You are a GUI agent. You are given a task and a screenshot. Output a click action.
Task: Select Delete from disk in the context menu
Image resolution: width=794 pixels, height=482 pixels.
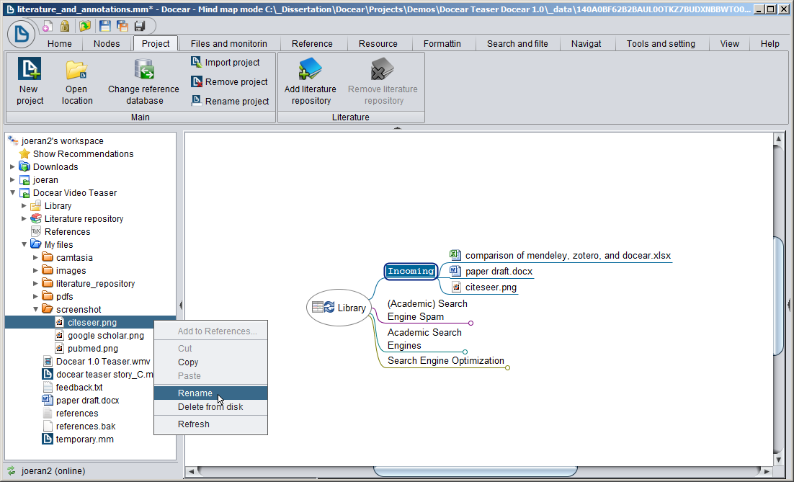(210, 407)
